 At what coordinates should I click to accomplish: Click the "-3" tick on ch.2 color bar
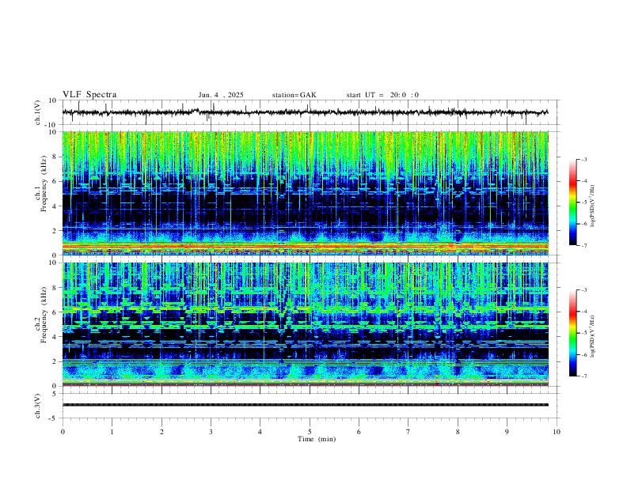tap(583, 290)
